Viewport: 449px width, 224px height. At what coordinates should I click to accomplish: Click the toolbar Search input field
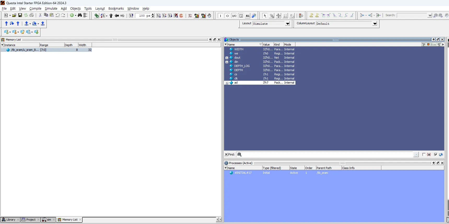tap(412, 15)
